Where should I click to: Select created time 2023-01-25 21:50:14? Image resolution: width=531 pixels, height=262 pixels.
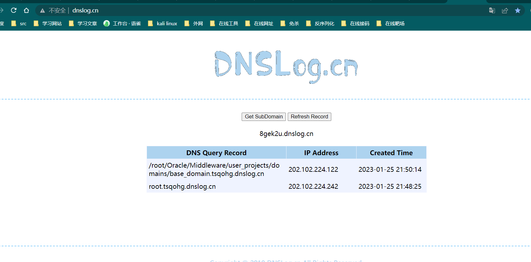coord(390,170)
